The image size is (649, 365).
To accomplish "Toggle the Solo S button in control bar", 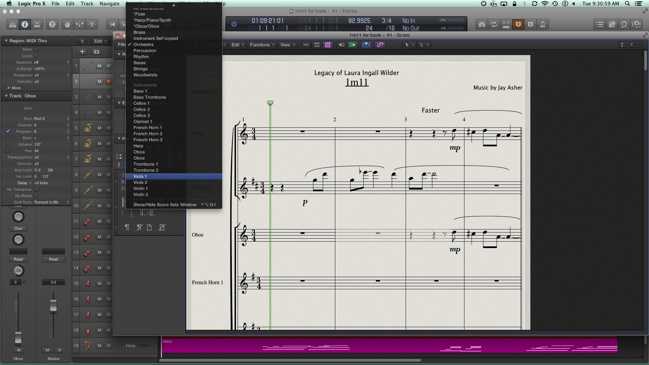I will point(530,24).
